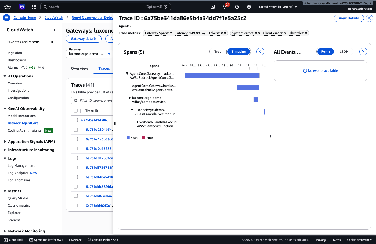Click the Amazon Q icon in search bar
376x244 pixels.
tap(166, 7)
